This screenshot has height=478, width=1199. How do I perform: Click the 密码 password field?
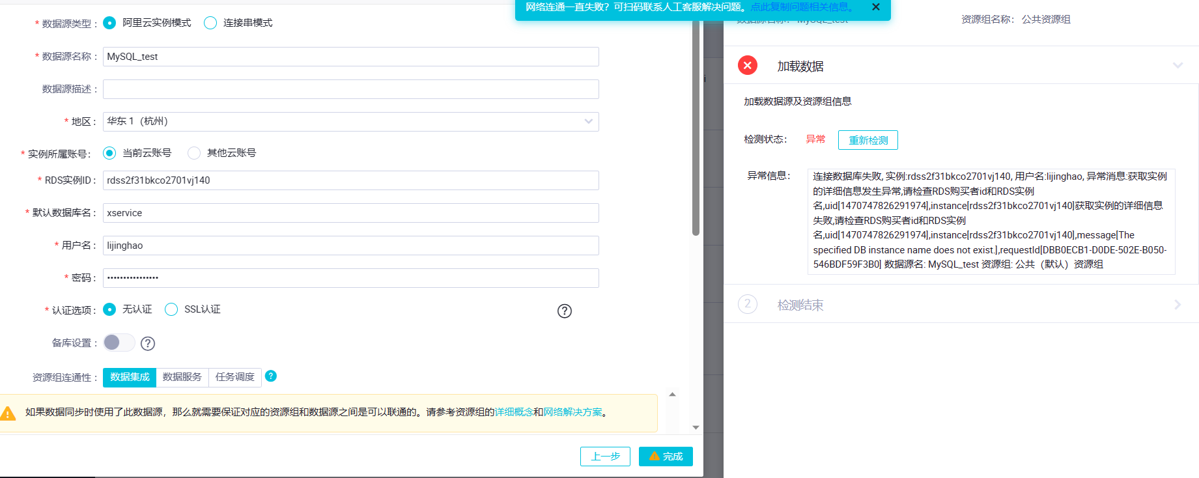[351, 278]
